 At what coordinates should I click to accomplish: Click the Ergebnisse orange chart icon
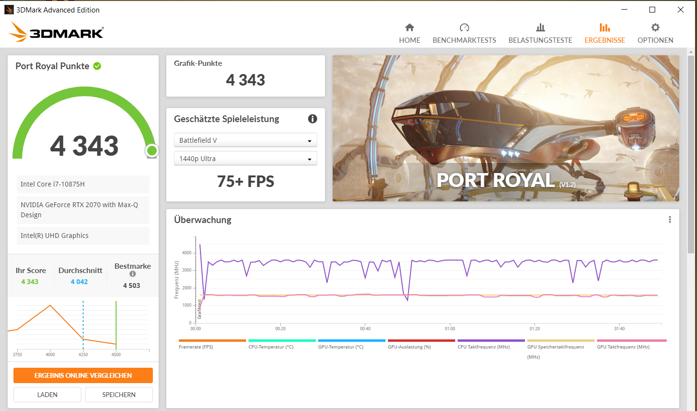tap(605, 27)
